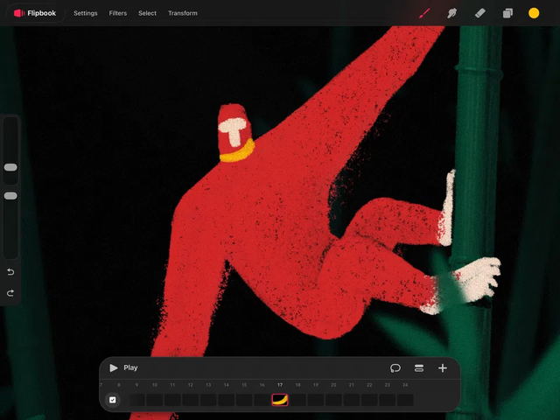560x420 pixels.
Task: Open the Settings menu
Action: 86,13
